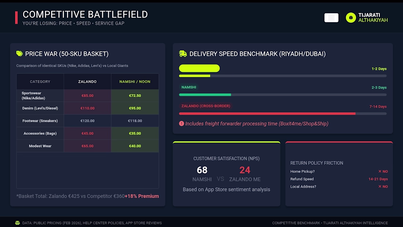403x227 pixels.
Task: Click the Category column header
Action: [40, 82]
